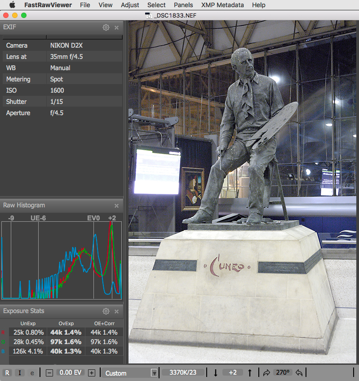Rotate the image clockwise

tap(266, 373)
